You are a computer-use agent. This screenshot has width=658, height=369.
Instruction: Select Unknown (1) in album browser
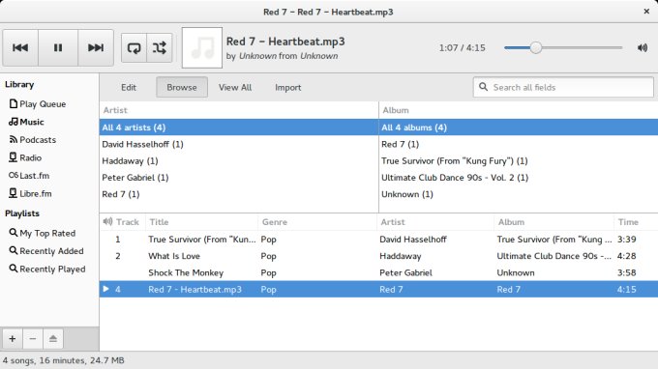coord(519,194)
